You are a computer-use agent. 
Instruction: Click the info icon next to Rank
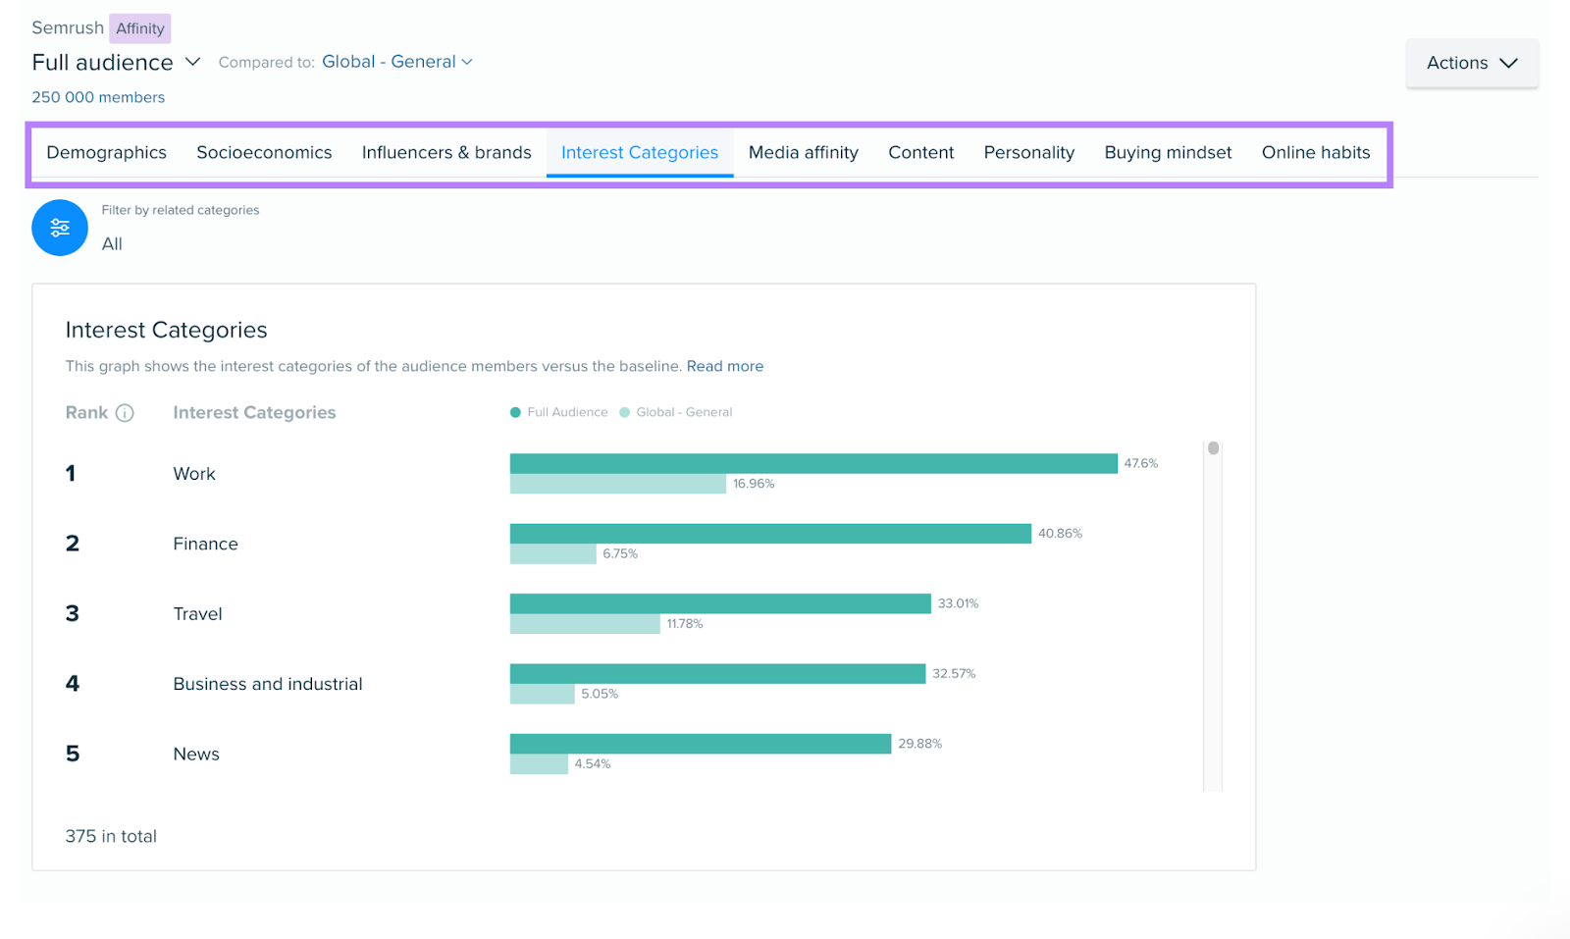tap(126, 413)
